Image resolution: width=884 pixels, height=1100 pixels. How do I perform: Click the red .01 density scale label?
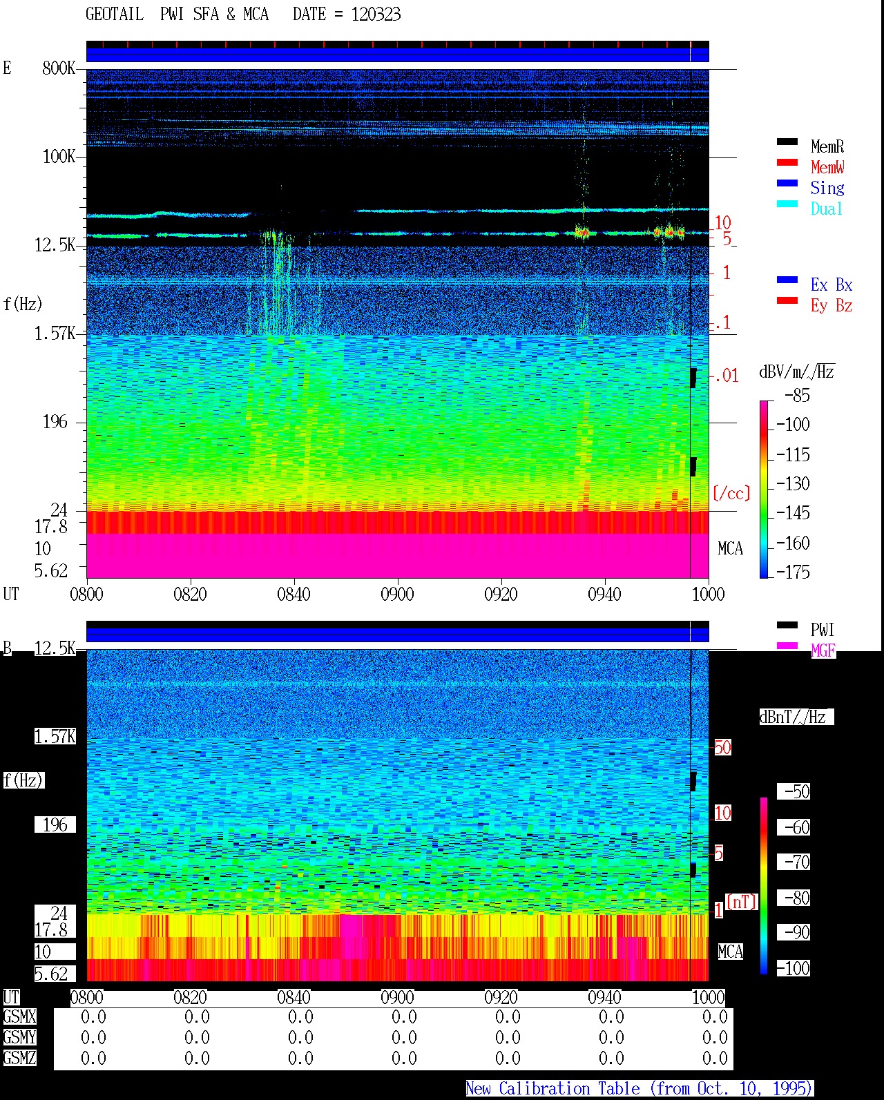coord(727,376)
